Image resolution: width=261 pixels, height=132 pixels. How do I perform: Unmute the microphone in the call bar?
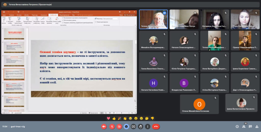click(112, 126)
